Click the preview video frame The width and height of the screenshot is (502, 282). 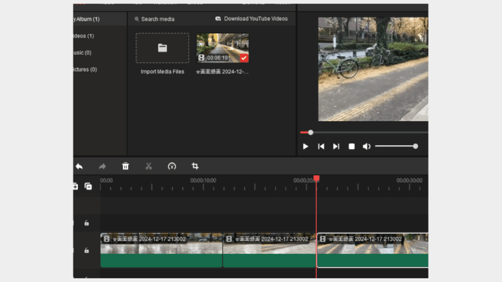(x=373, y=69)
